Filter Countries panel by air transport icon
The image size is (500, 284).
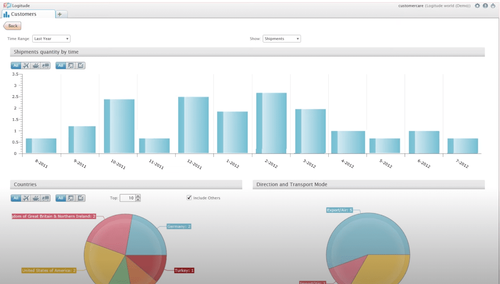click(x=26, y=198)
